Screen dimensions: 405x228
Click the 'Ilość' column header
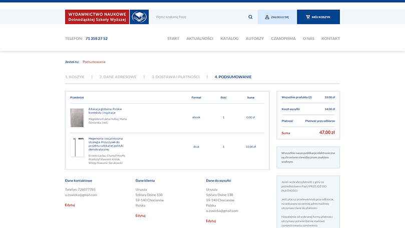coord(223,98)
